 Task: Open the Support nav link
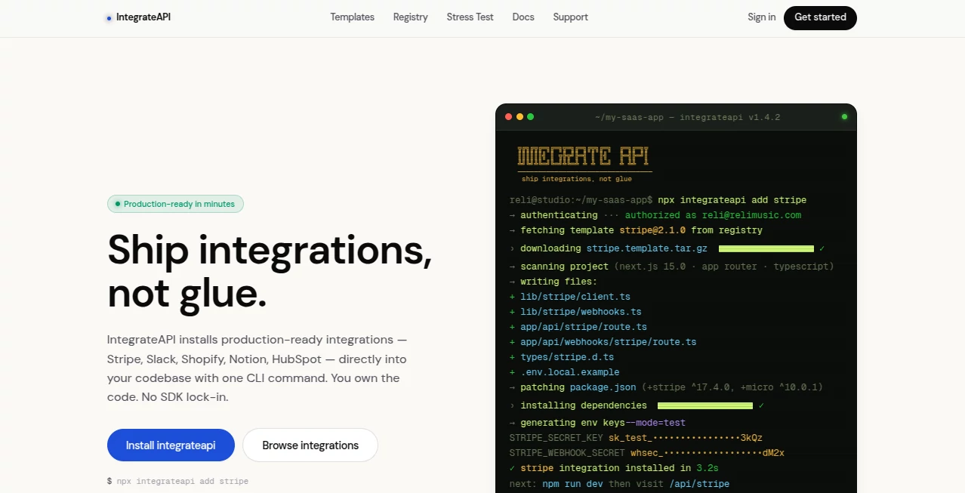coord(570,17)
